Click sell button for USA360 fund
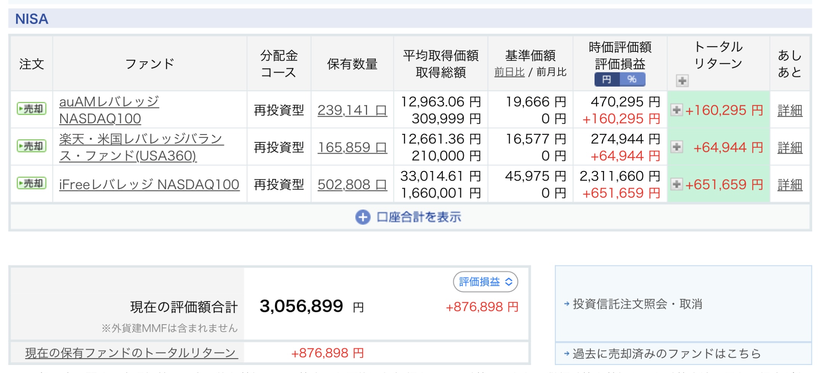The height and width of the screenshot is (373, 825). point(32,146)
